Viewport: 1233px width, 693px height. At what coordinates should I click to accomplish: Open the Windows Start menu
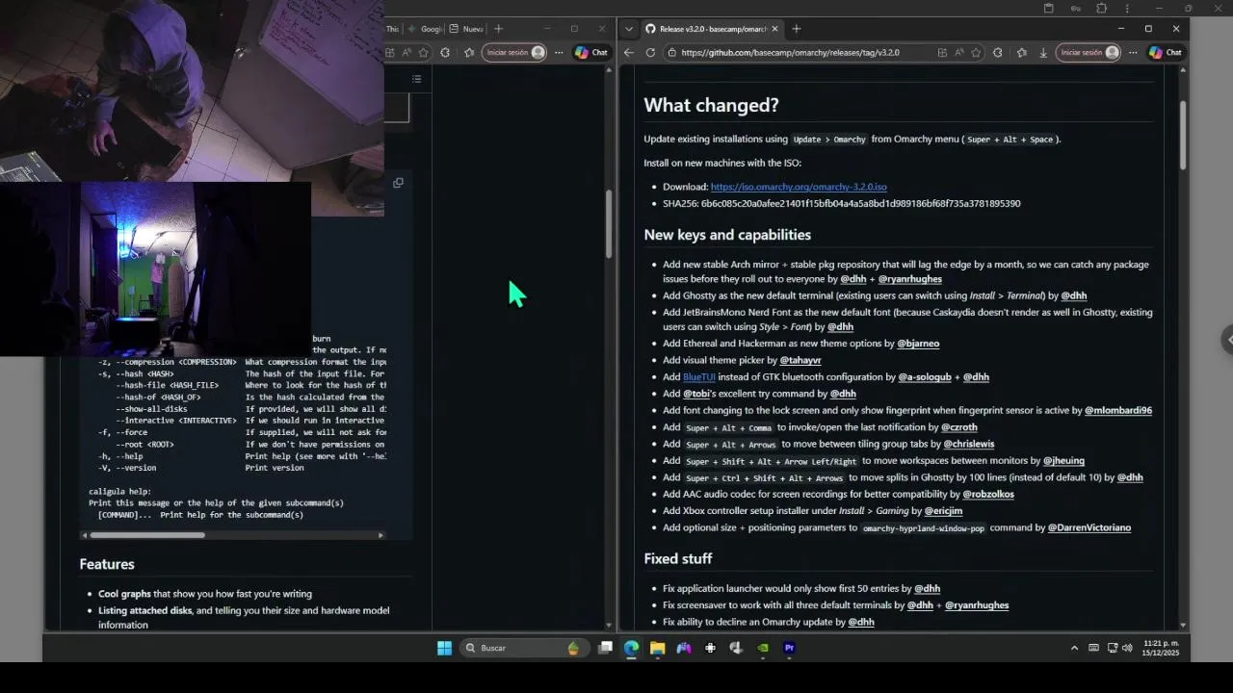pyautogui.click(x=444, y=648)
